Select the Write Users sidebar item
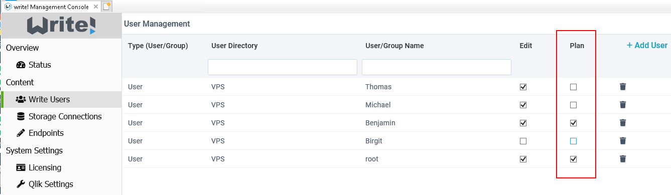Viewport: 671px width, 195px height. (x=61, y=99)
